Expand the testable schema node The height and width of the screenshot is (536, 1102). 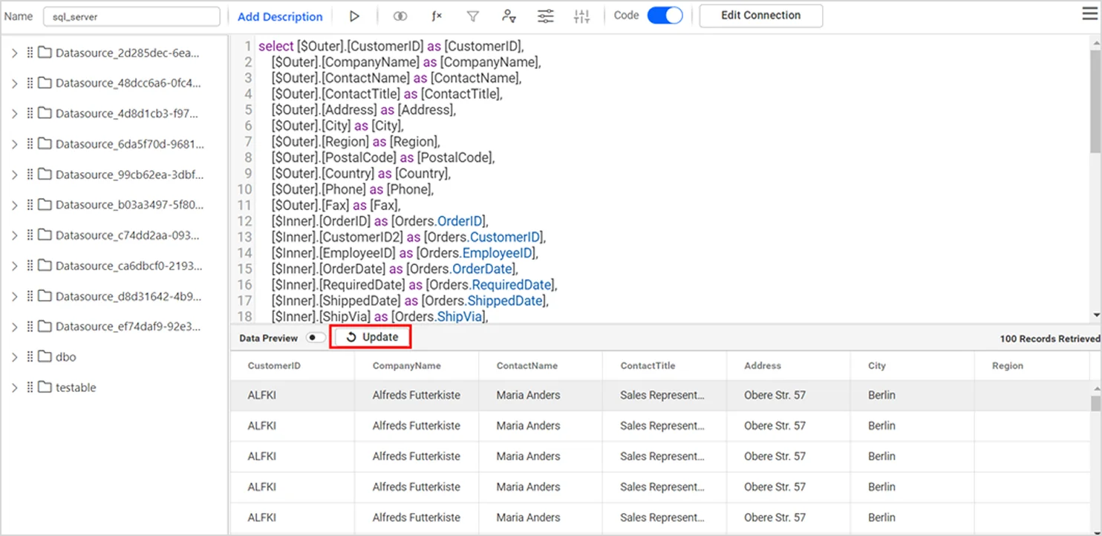[x=14, y=388]
